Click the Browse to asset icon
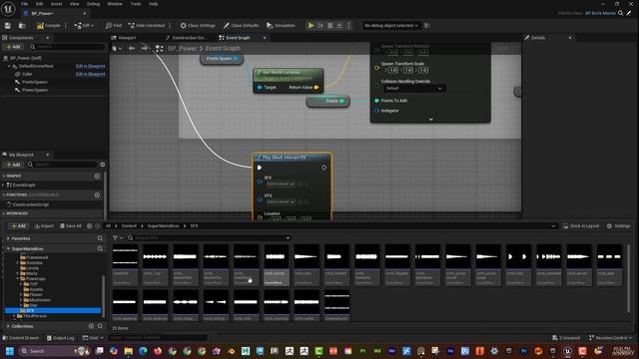 point(22,26)
